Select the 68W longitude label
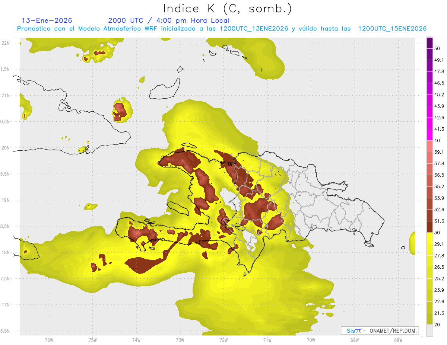The height and width of the screenshot is (345, 447). (x=398, y=340)
